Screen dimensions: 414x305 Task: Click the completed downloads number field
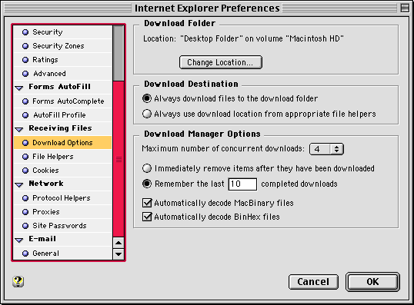(x=242, y=184)
